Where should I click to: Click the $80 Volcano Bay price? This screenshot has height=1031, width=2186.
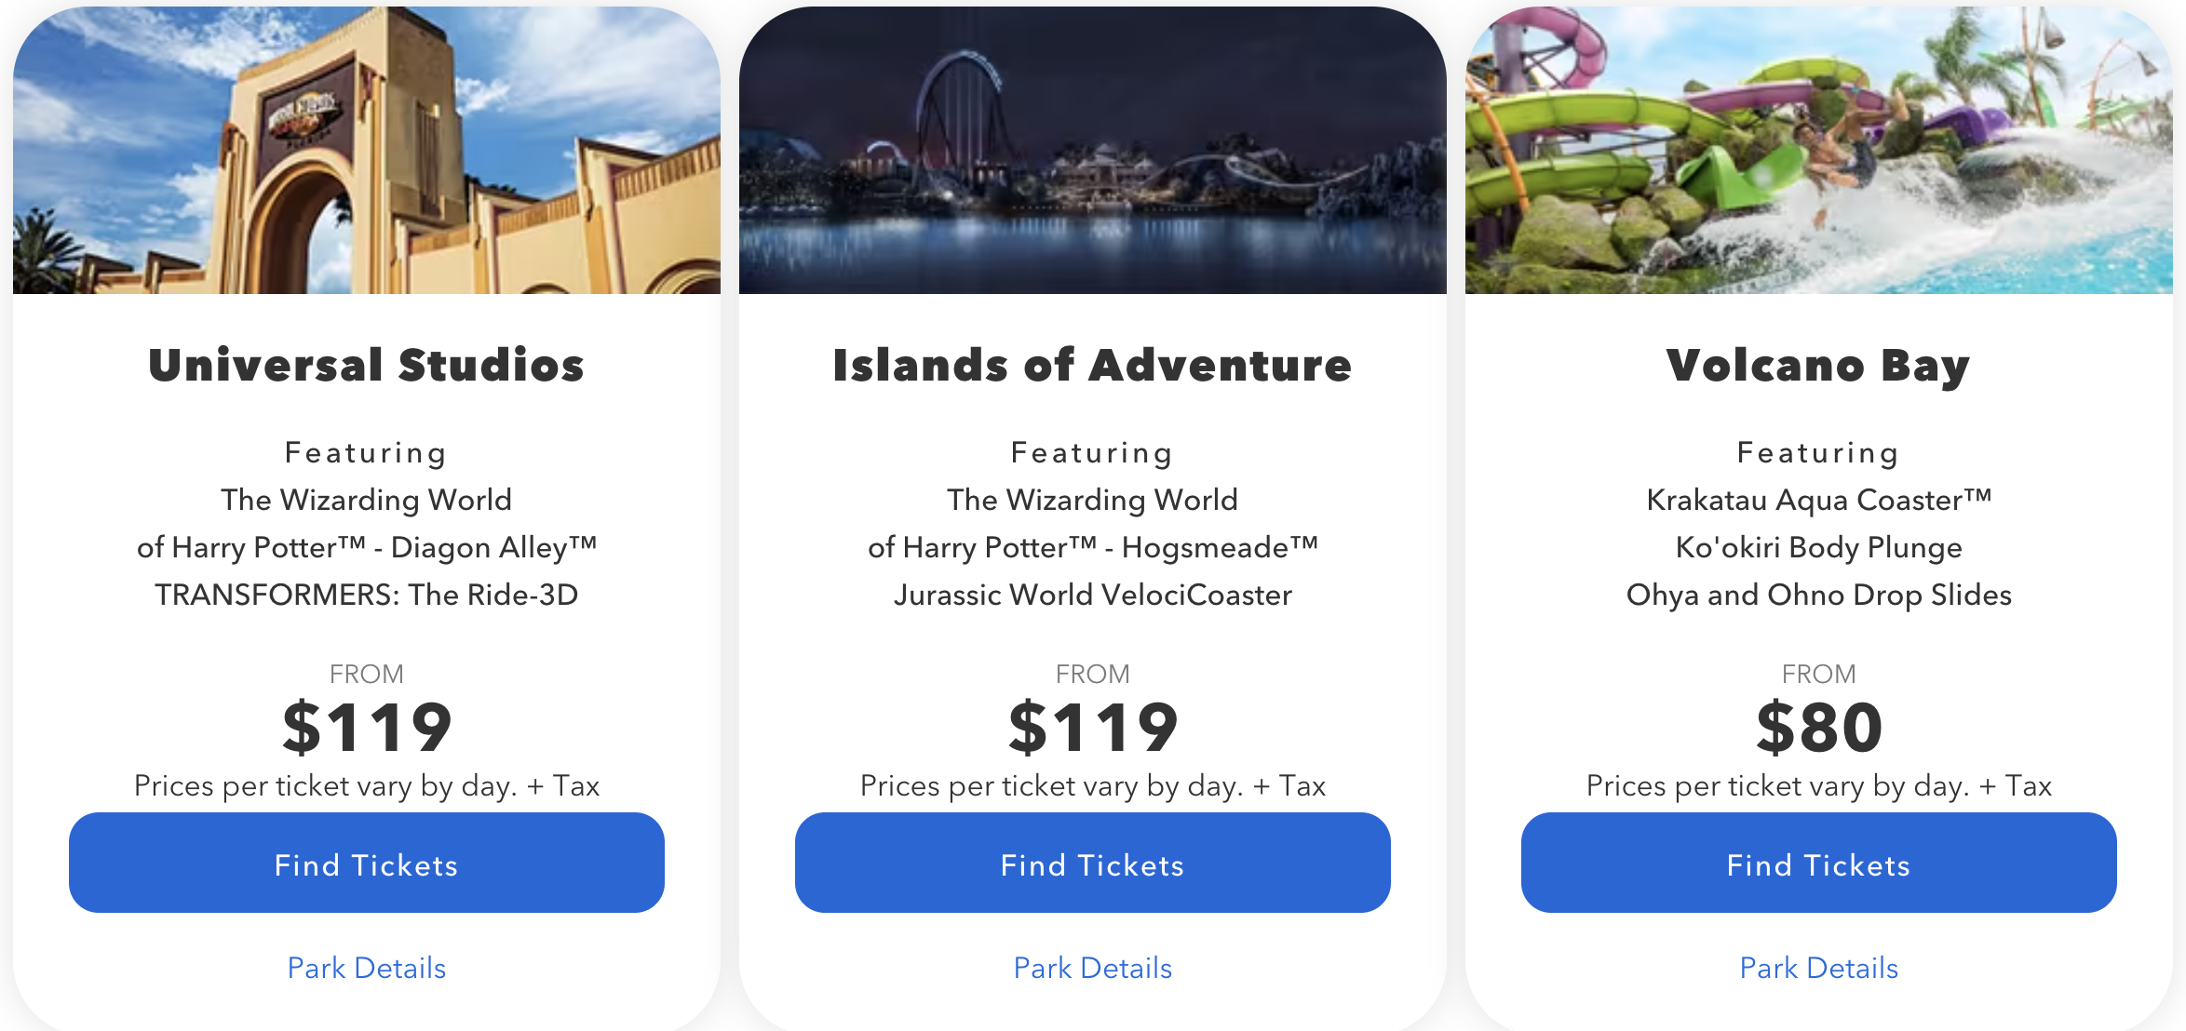(x=1819, y=728)
